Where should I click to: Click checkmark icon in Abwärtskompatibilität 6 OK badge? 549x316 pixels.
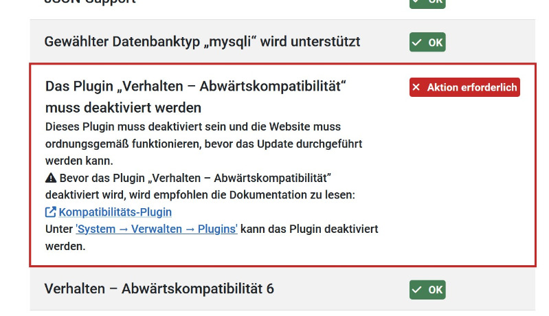click(x=417, y=290)
